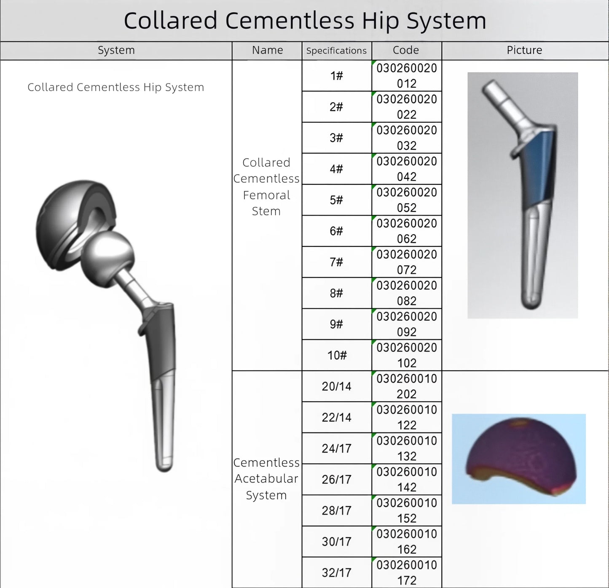Select specification cell '32/17'

point(337,572)
